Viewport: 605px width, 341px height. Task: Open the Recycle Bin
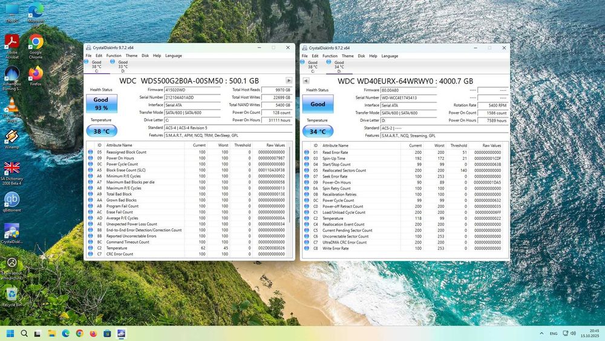coord(12,297)
